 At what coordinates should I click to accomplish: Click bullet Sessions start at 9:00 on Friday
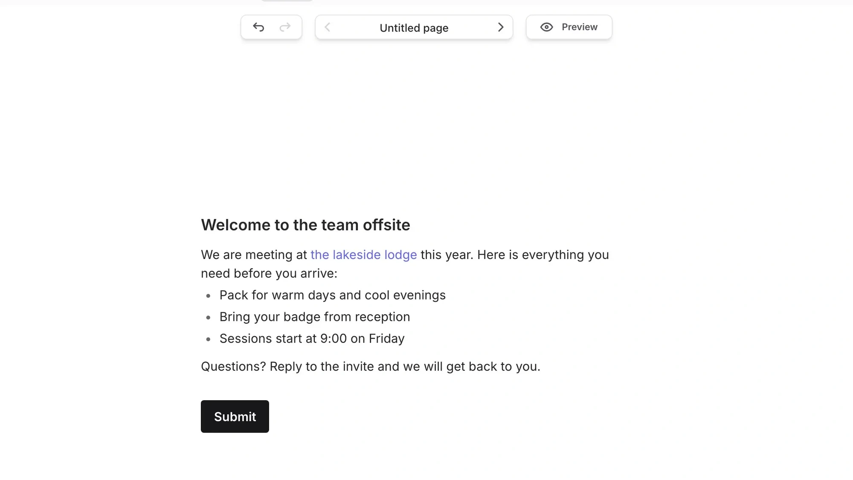[x=312, y=339]
